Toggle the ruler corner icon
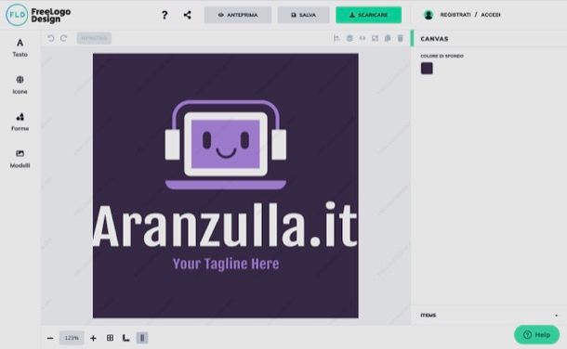 point(125,338)
